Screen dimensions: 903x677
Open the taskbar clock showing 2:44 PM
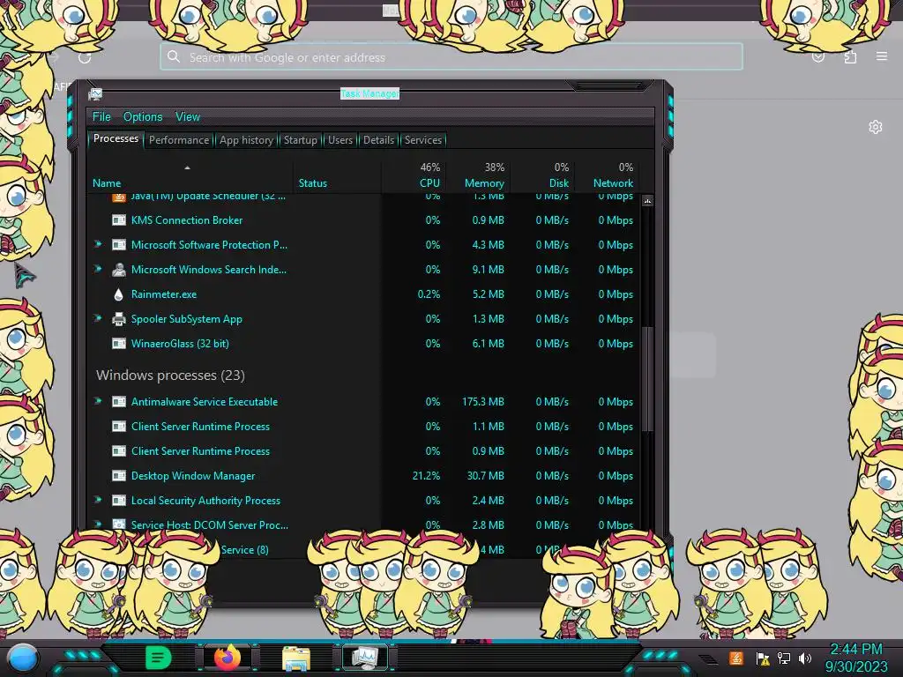(856, 658)
